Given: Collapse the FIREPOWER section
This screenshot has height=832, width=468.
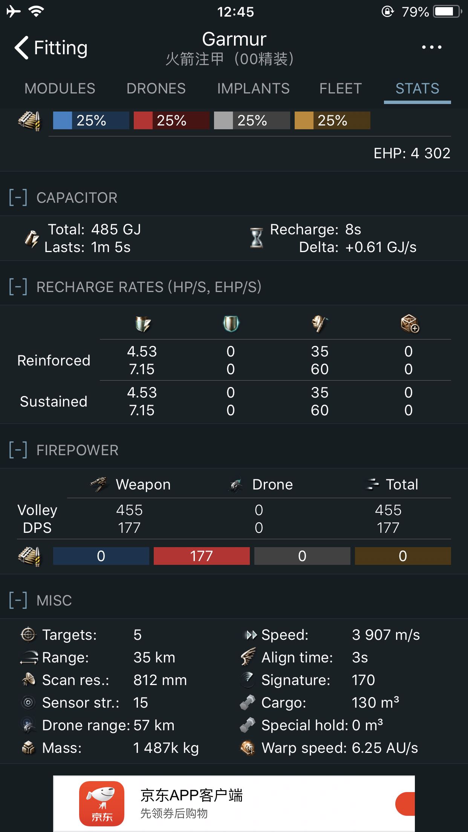Looking at the screenshot, I should (x=18, y=450).
